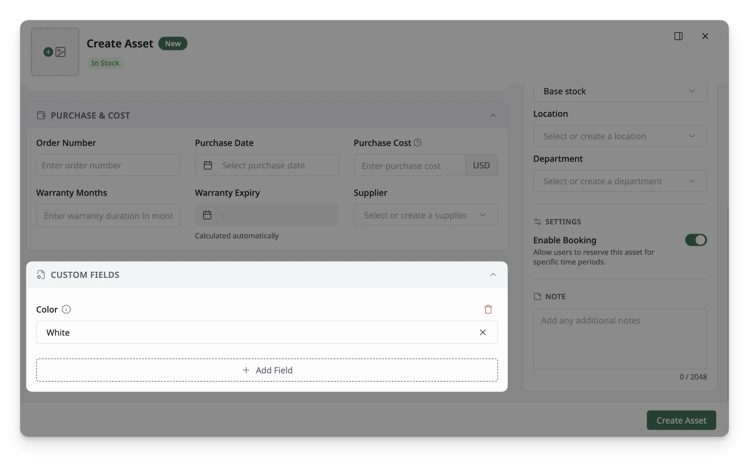
Task: Click the Color field with White
Action: (267, 332)
